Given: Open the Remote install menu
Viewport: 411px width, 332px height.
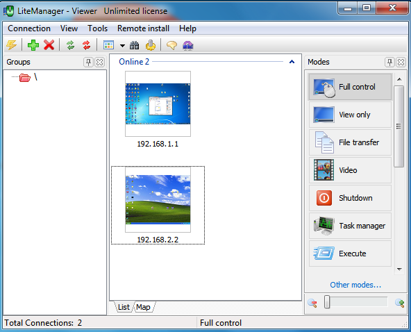Looking at the screenshot, I should pyautogui.click(x=143, y=28).
